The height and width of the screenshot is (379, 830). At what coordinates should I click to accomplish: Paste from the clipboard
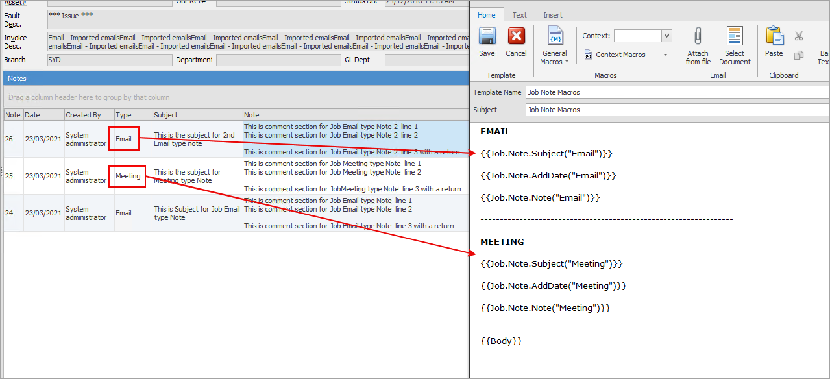774,43
